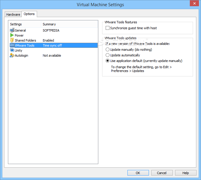The image size is (201, 180).
Task: Select Use application default radio button
Action: coord(107,61)
